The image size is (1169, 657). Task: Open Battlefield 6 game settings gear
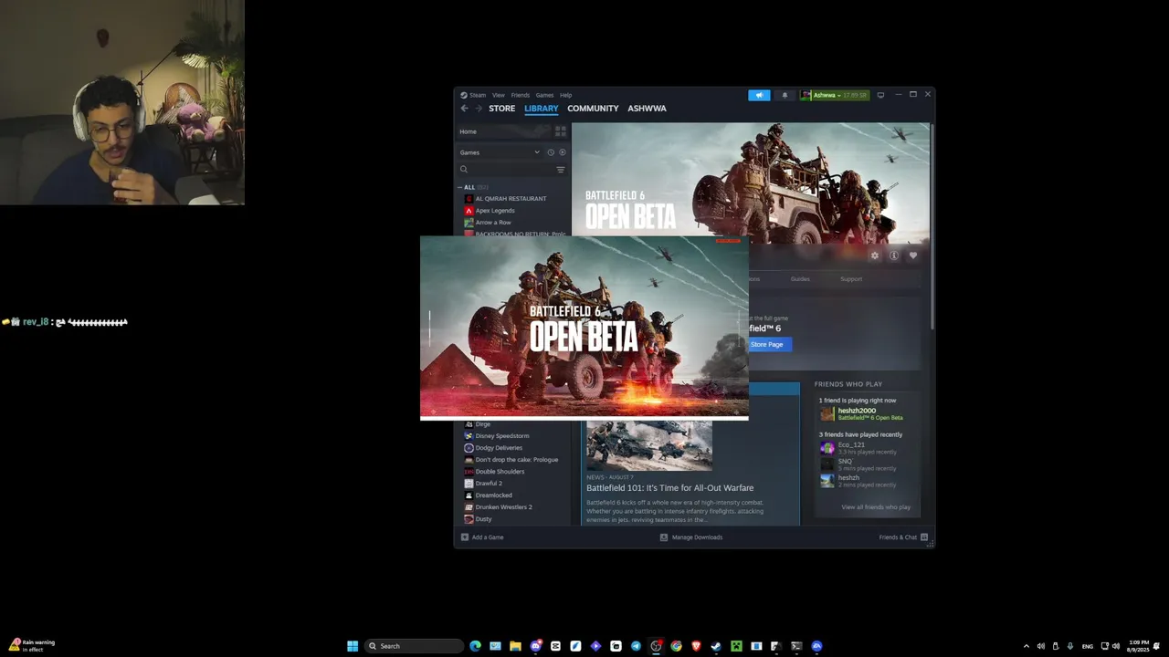(875, 255)
